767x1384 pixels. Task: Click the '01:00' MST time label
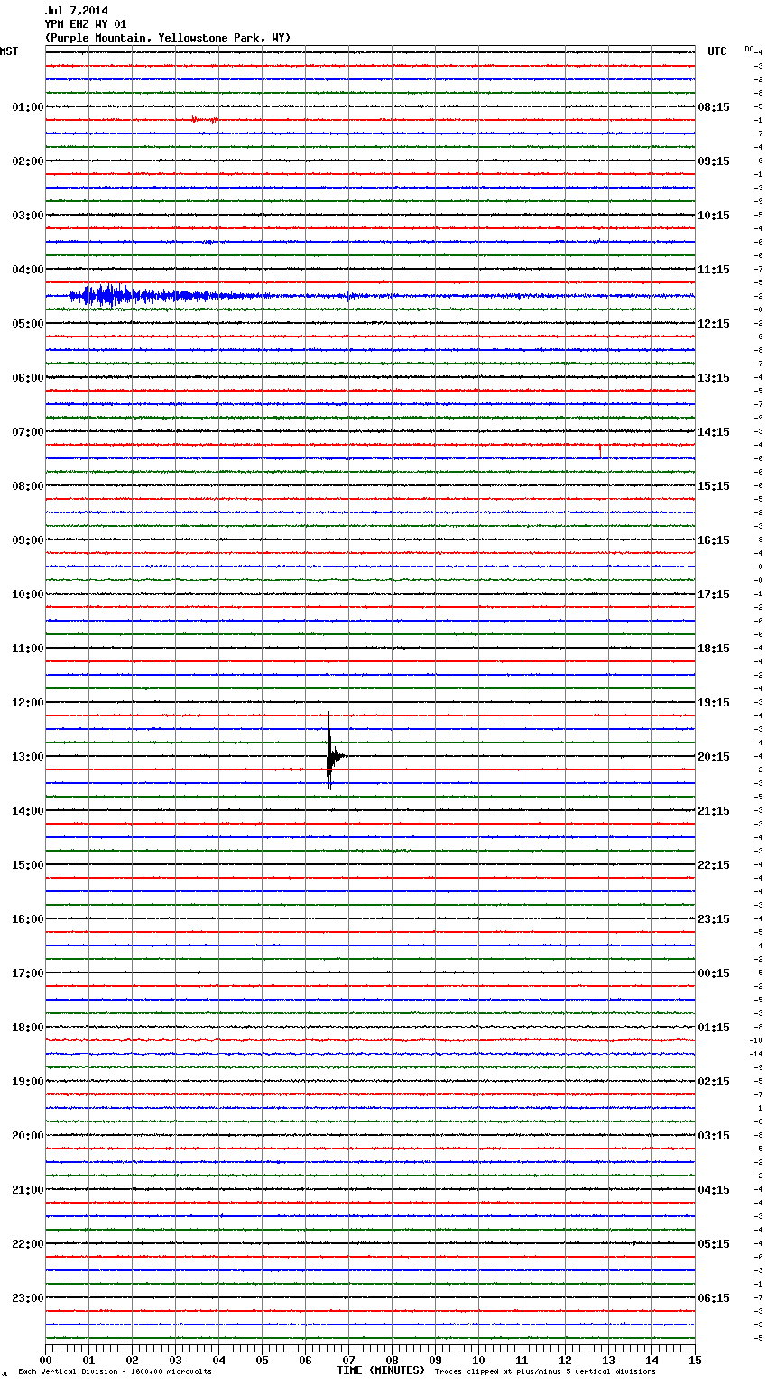point(27,107)
